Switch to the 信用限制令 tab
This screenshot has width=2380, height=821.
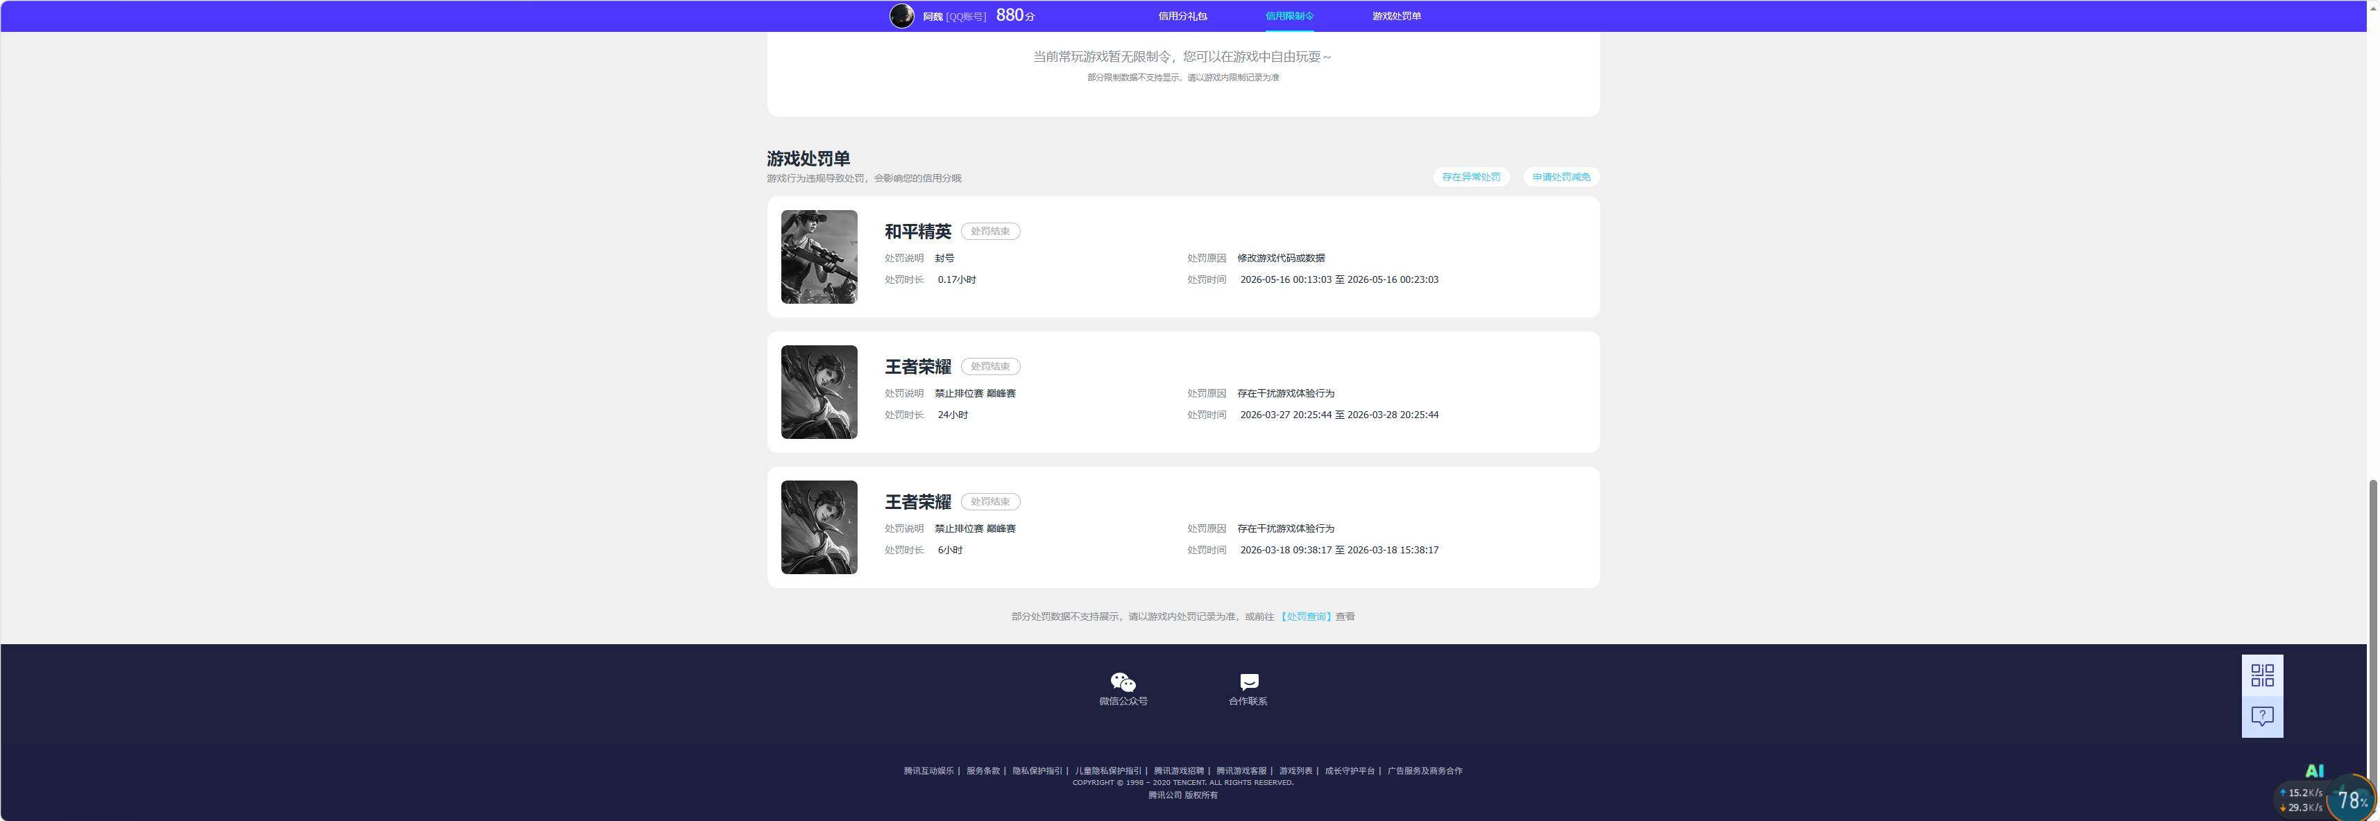tap(1290, 16)
